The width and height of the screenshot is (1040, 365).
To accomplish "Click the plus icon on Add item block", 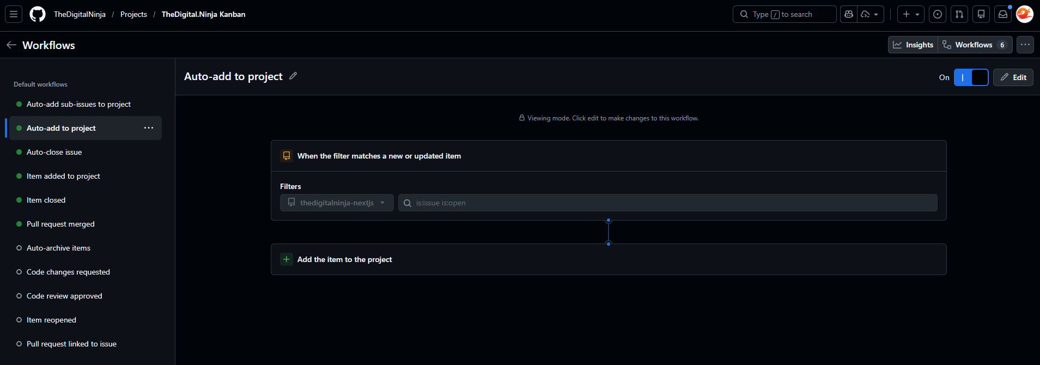I will (x=287, y=259).
